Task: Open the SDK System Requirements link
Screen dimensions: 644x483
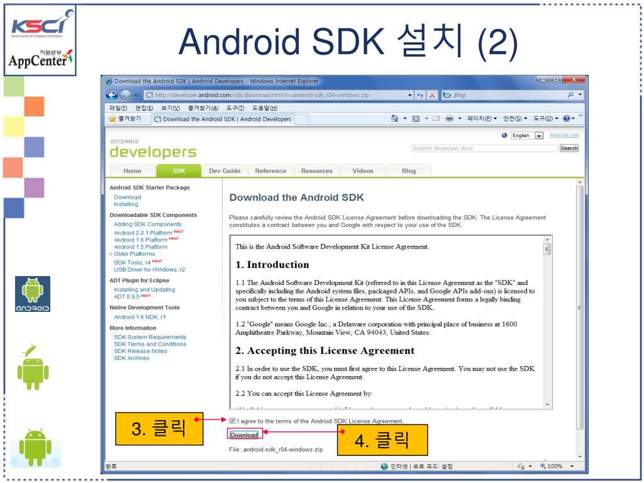Action: (x=150, y=337)
